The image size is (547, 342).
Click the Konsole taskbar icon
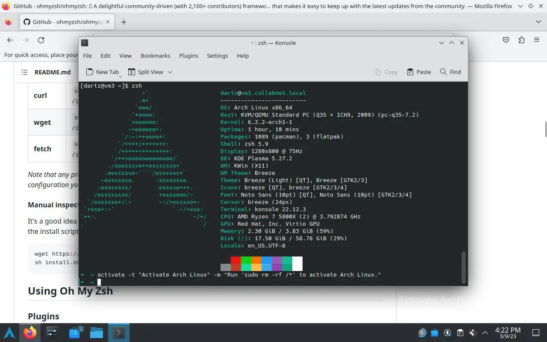point(118,333)
